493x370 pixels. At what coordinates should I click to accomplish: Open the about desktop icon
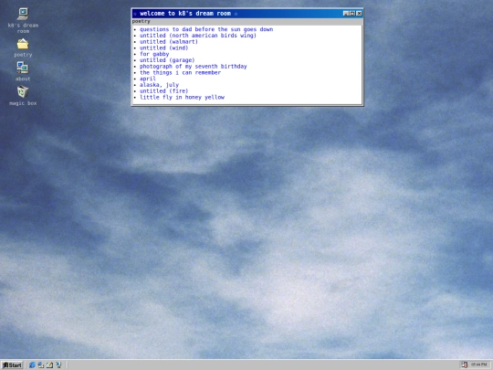(23, 71)
